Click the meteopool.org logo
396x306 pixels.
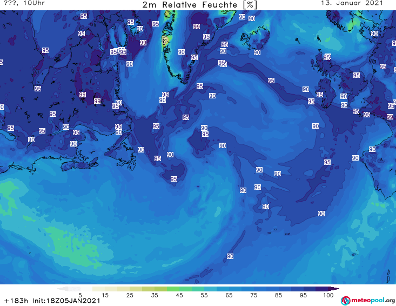(x=368, y=301)
